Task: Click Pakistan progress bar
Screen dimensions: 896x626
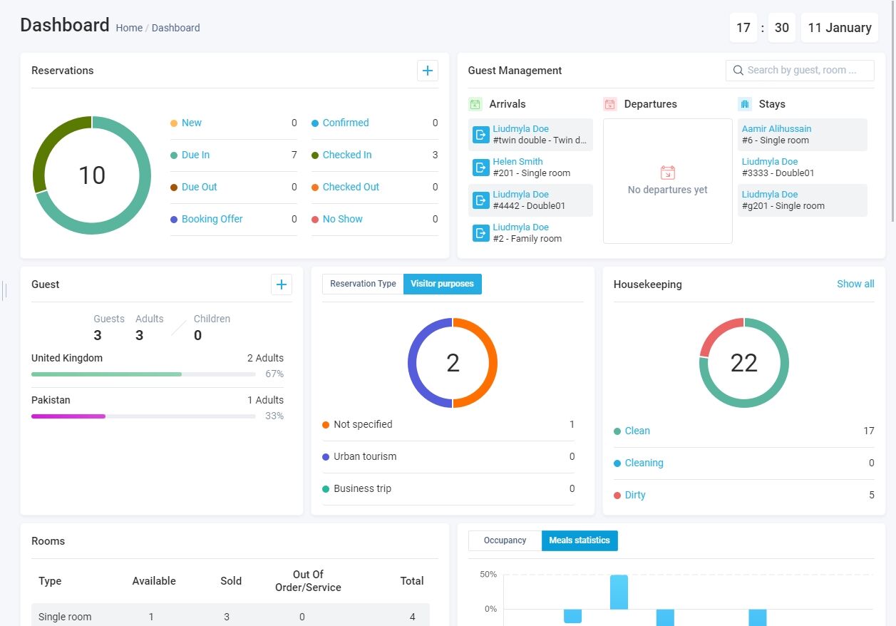Action: click(143, 416)
